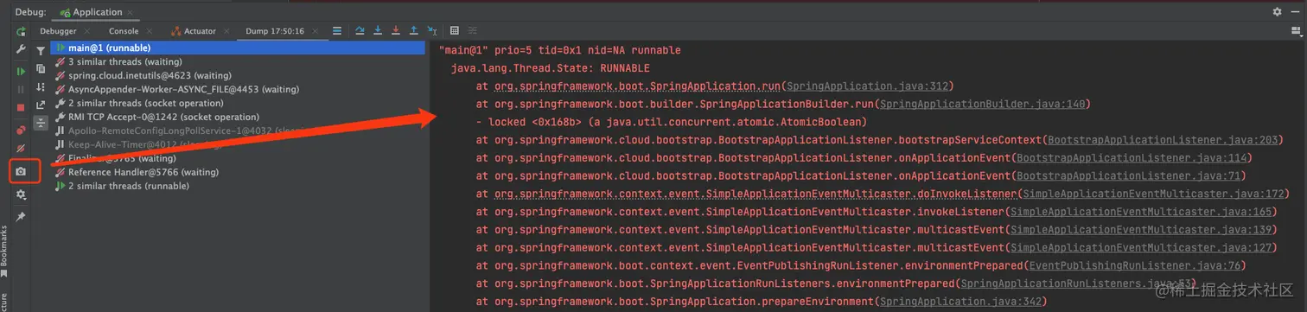This screenshot has height=312, width=1307.
Task: Close the Dump 17:50:16 tab
Action: 315,31
